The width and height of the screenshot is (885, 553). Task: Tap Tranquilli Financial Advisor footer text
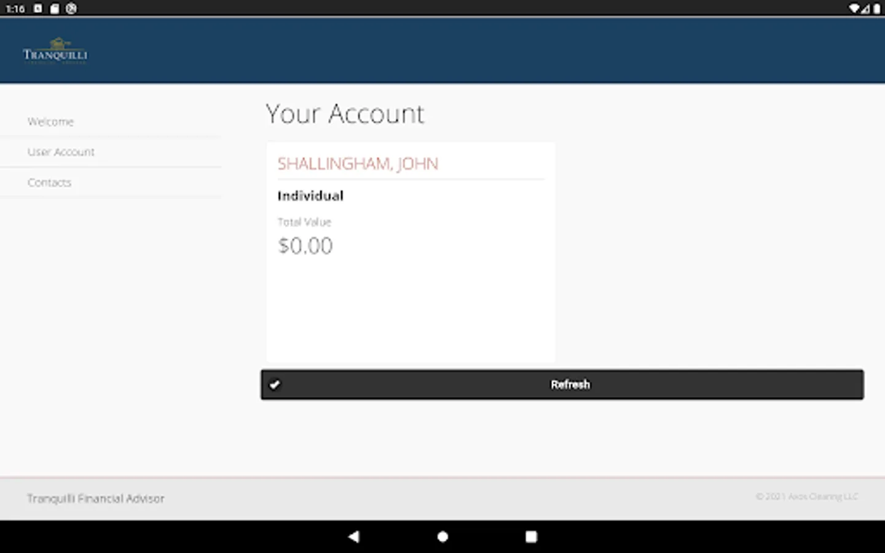(x=96, y=498)
